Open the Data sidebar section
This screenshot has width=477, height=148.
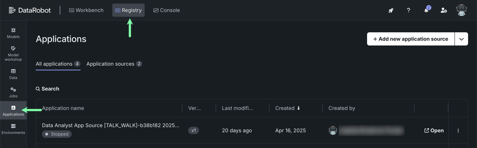click(13, 74)
